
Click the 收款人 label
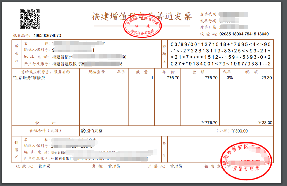tap(24, 166)
